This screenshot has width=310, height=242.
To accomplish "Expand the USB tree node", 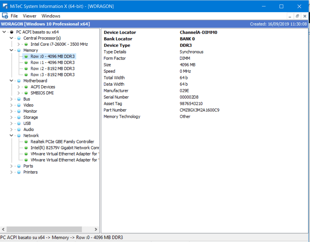I will (11, 123).
